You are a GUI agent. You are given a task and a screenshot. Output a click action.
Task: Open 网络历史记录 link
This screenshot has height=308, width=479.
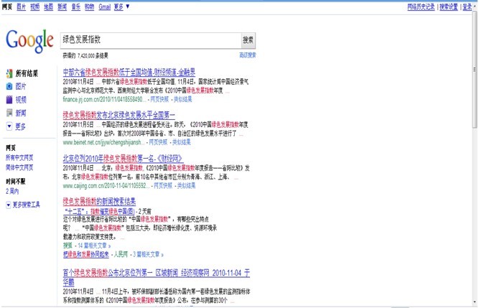[421, 7]
